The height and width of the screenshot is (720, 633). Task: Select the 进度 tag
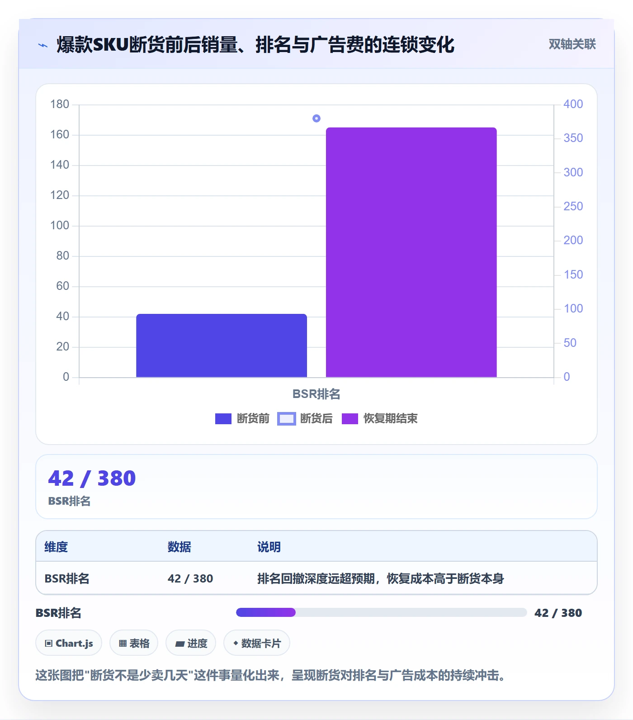[x=191, y=643]
